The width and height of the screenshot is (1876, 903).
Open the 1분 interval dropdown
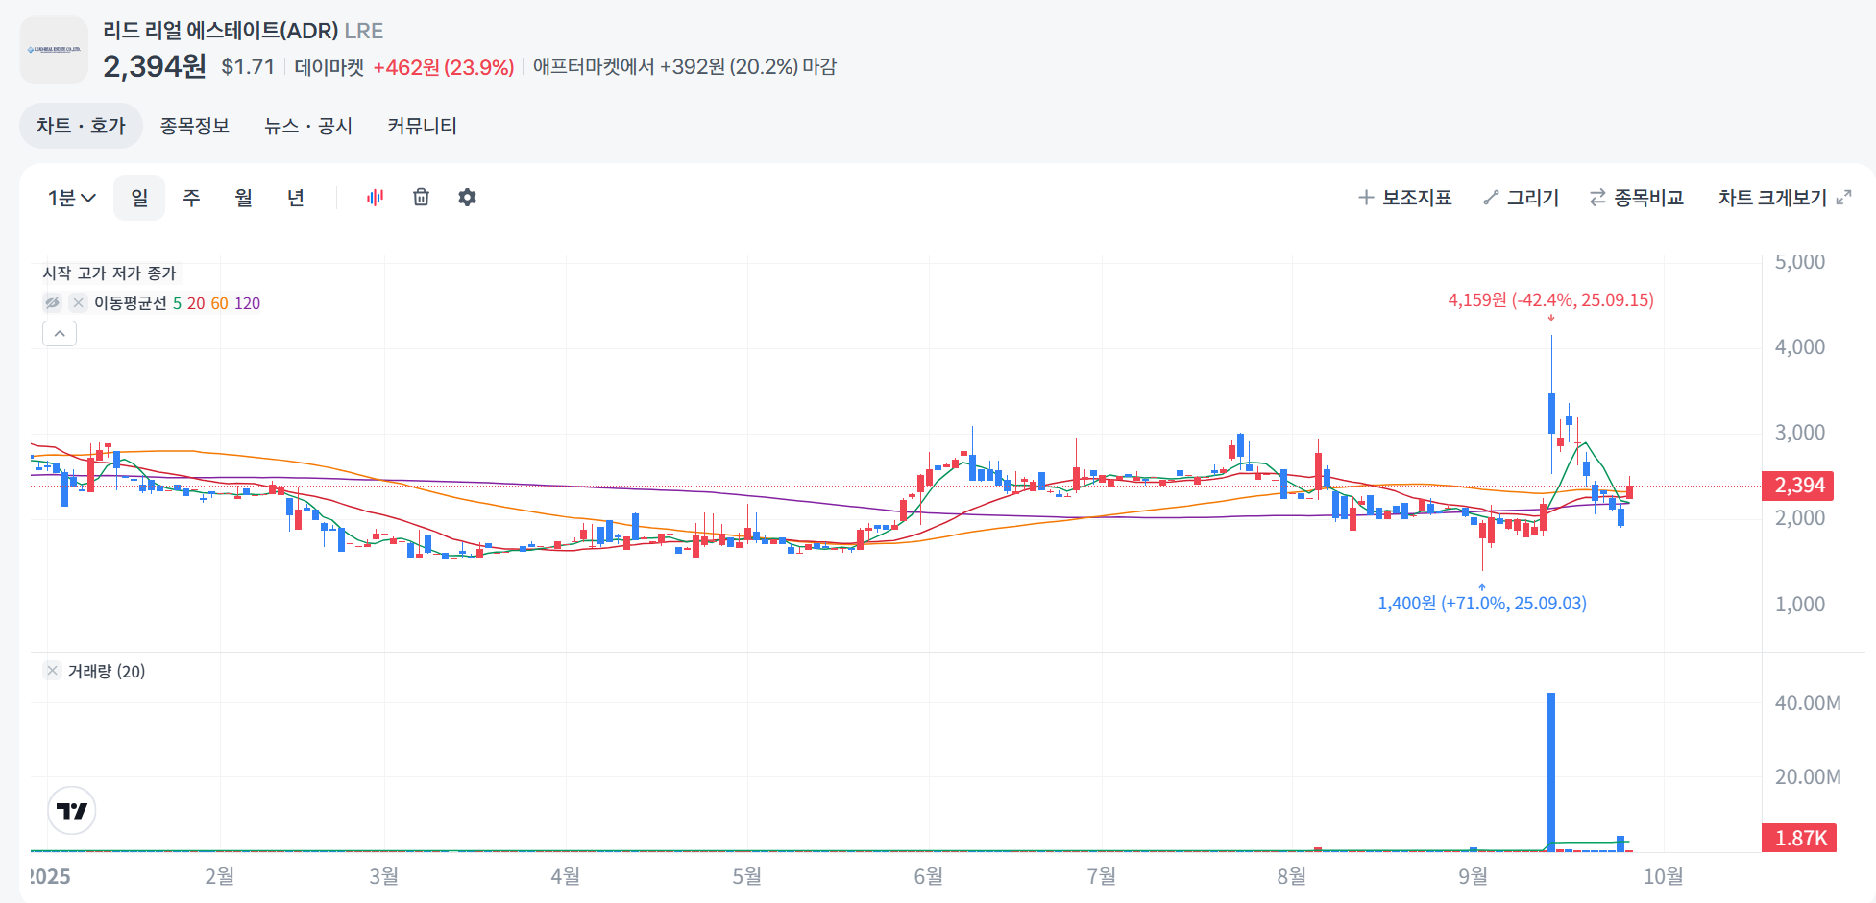(72, 198)
